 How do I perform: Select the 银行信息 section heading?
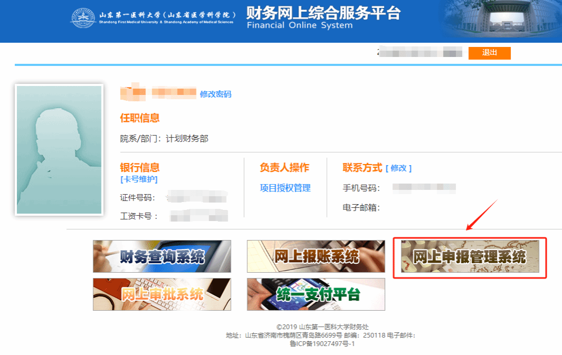click(x=140, y=167)
